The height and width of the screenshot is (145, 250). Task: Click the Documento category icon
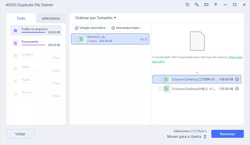15,43
